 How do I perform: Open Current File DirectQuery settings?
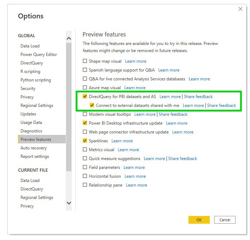pyautogui.click(x=32, y=189)
